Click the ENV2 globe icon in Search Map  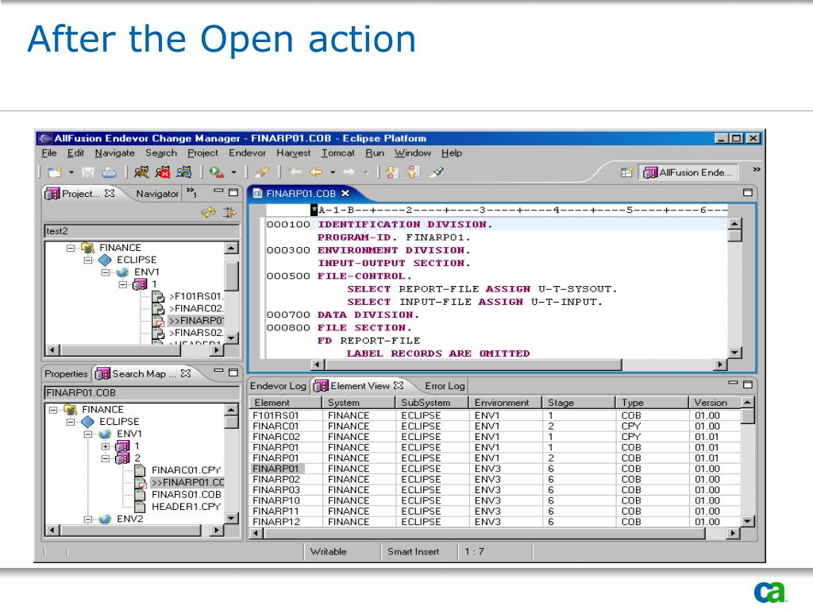106,519
